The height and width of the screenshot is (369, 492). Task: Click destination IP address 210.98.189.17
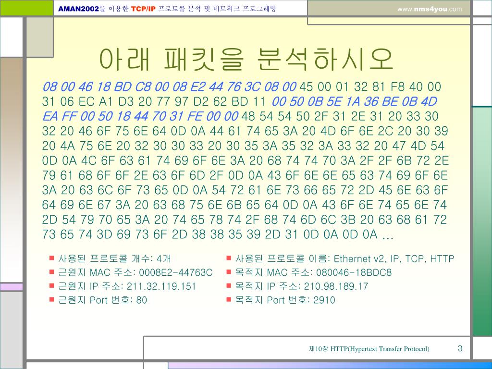336,286
